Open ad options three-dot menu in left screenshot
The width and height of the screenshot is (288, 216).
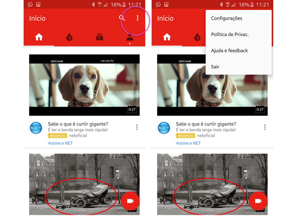[x=137, y=127]
